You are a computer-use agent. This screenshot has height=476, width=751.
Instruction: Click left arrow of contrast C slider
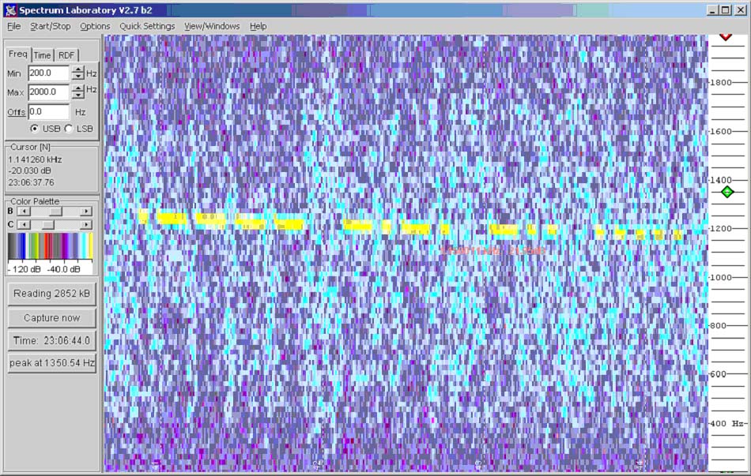coord(22,225)
